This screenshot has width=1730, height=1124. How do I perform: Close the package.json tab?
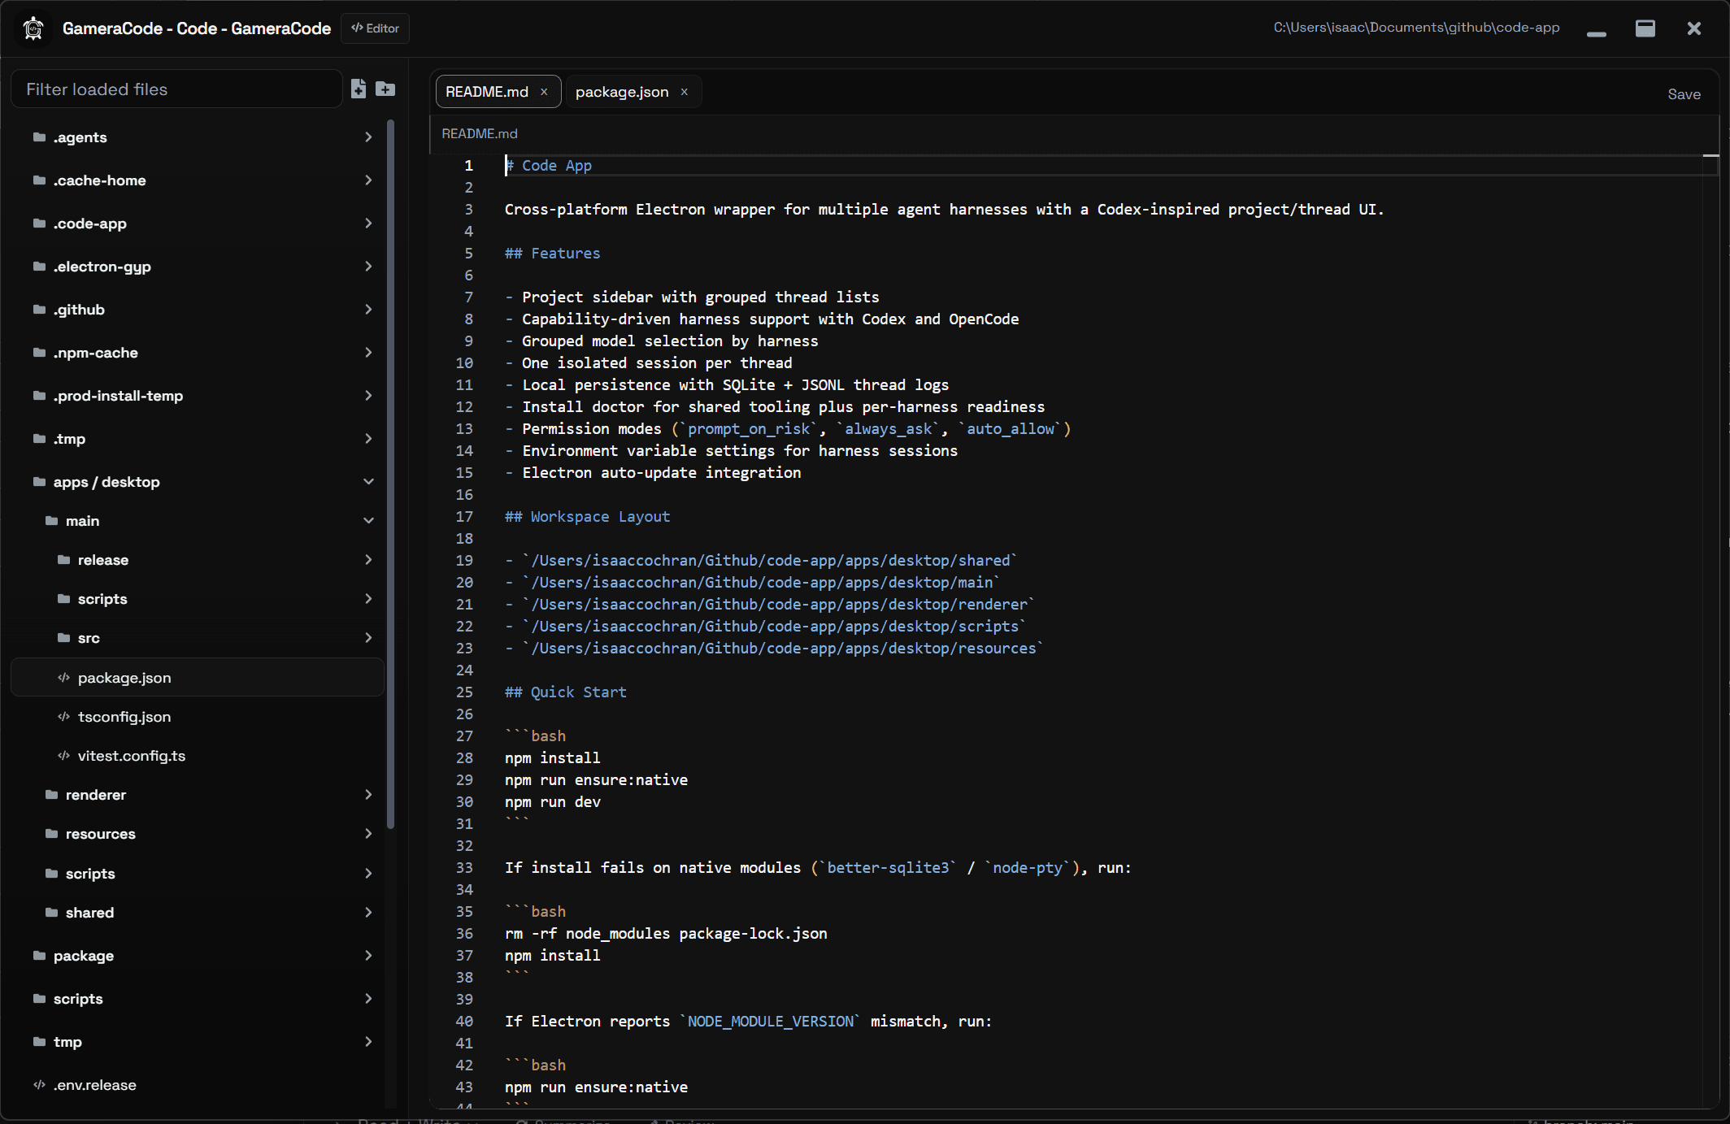(x=685, y=92)
